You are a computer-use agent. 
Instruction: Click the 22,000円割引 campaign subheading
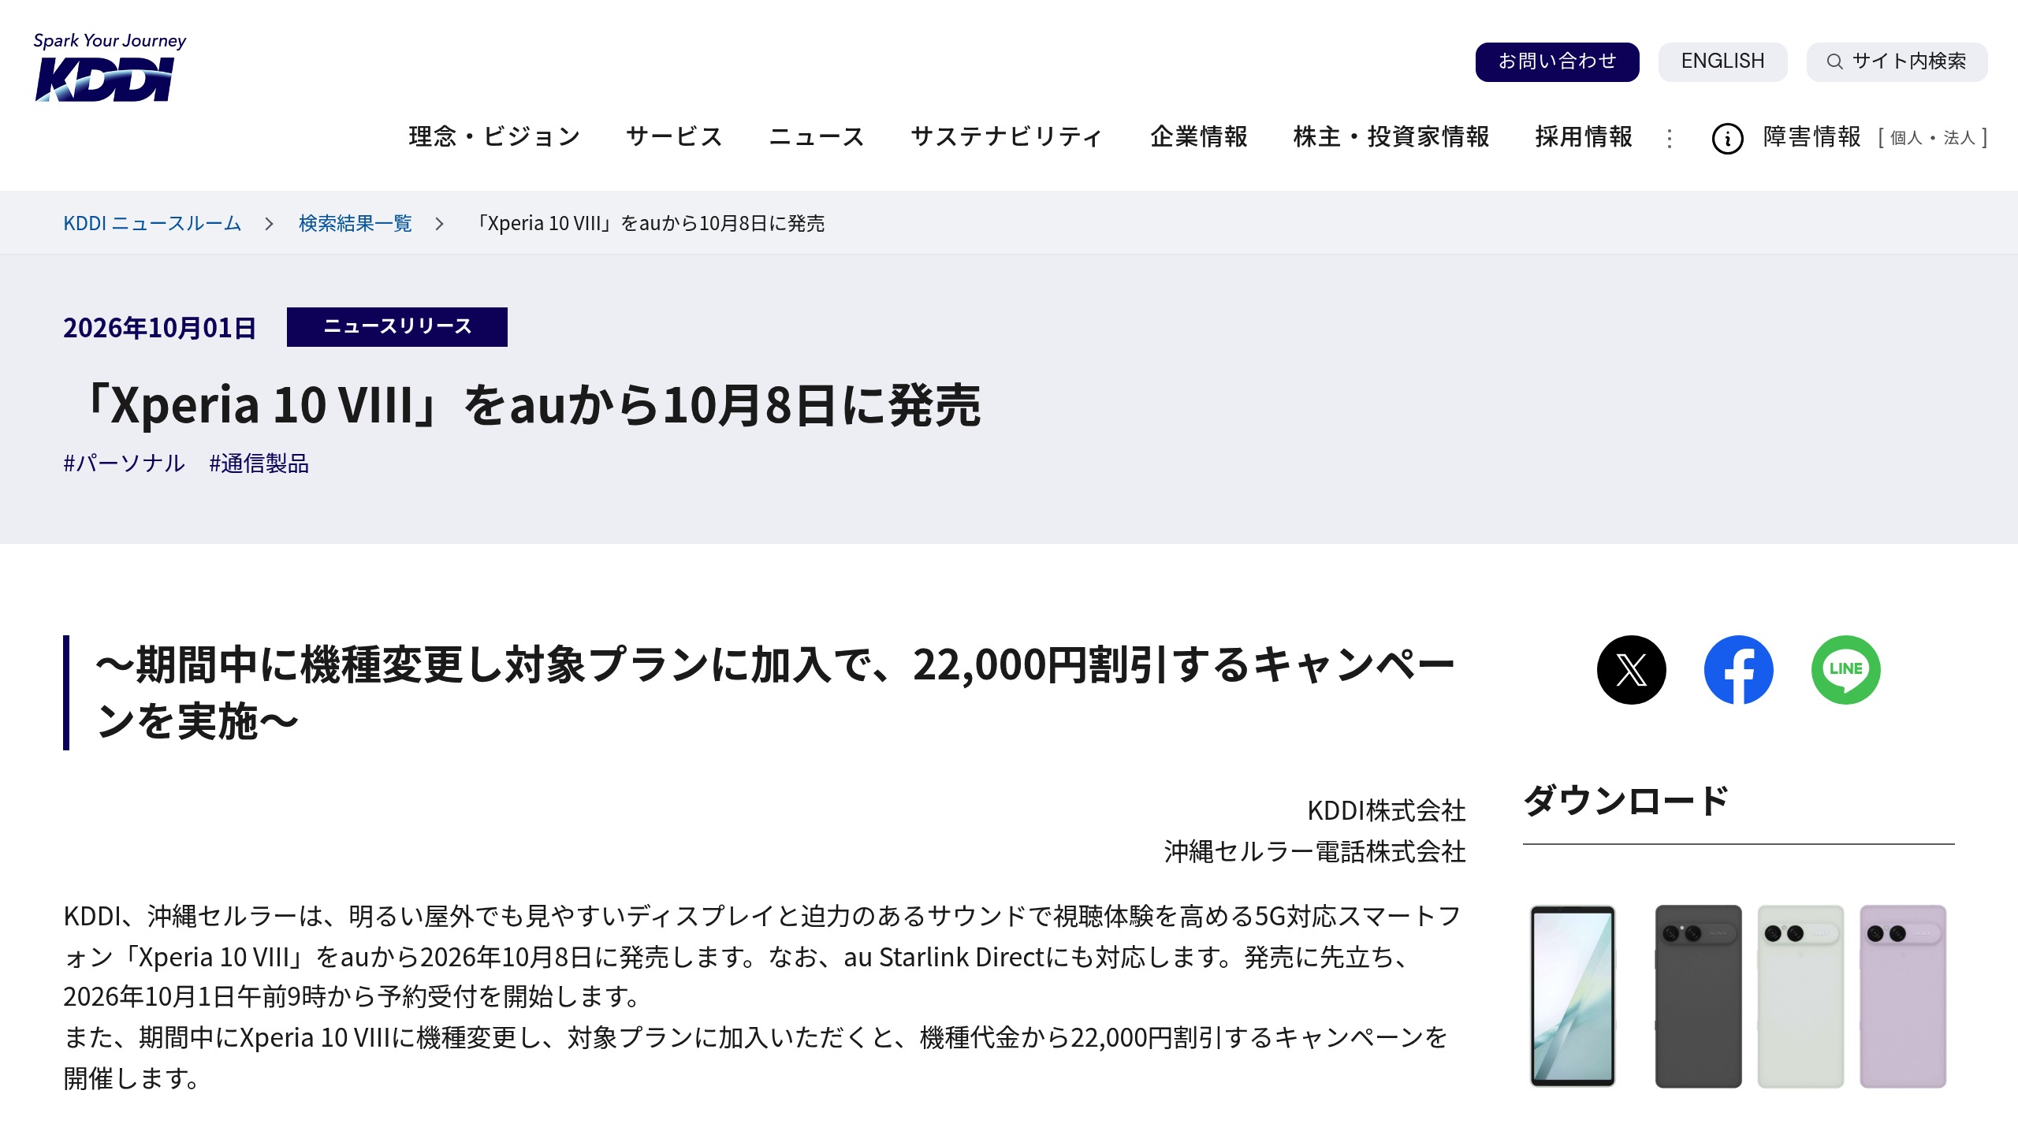click(775, 693)
